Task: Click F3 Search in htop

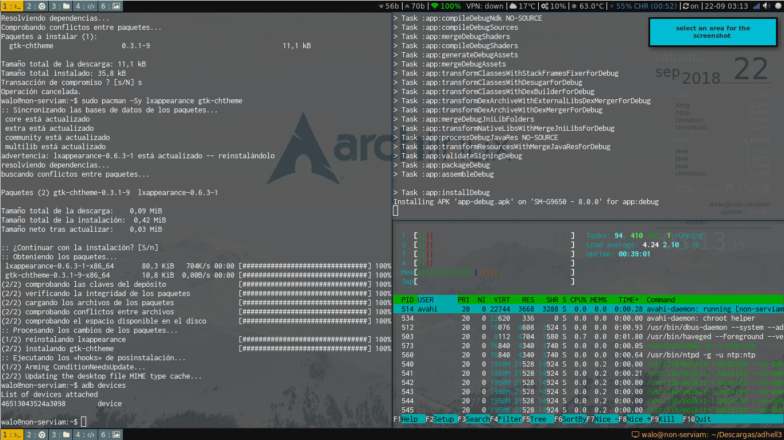Action: point(474,419)
